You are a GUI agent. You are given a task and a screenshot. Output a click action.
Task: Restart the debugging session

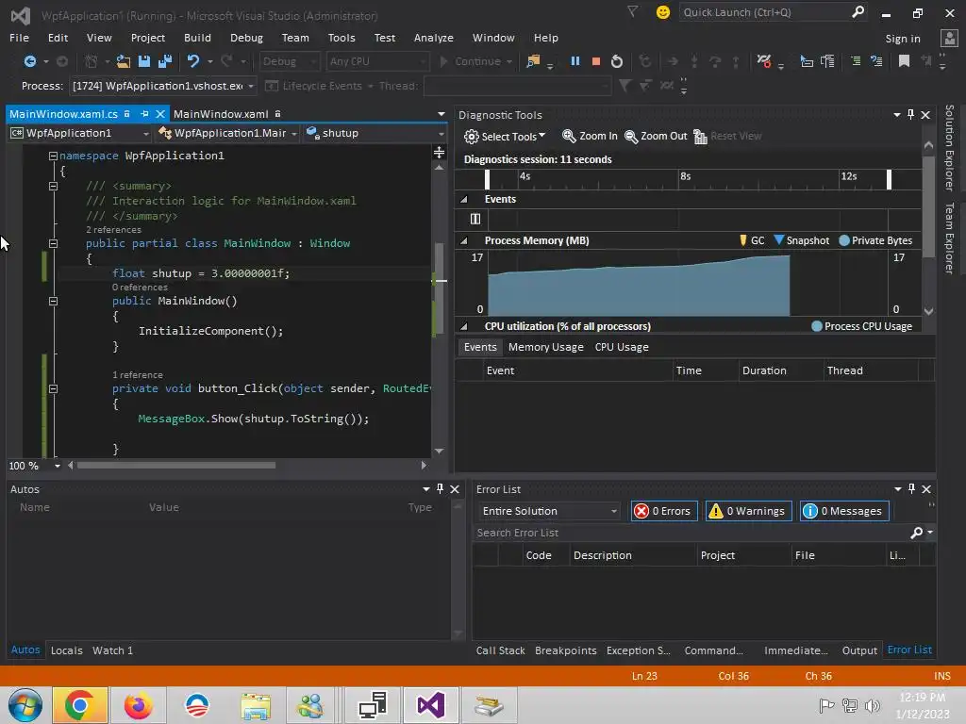coord(617,61)
